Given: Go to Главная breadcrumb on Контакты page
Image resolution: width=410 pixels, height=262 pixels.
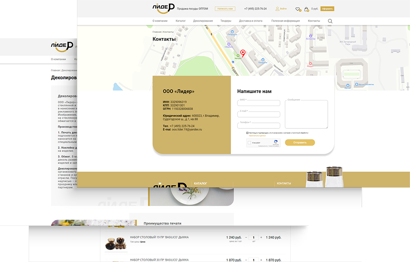Looking at the screenshot, I should pos(157,32).
